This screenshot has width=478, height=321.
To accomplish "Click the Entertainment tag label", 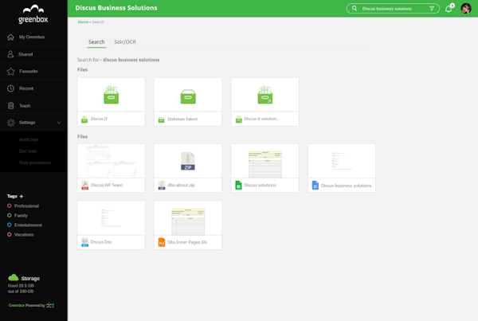I will 28,225.
